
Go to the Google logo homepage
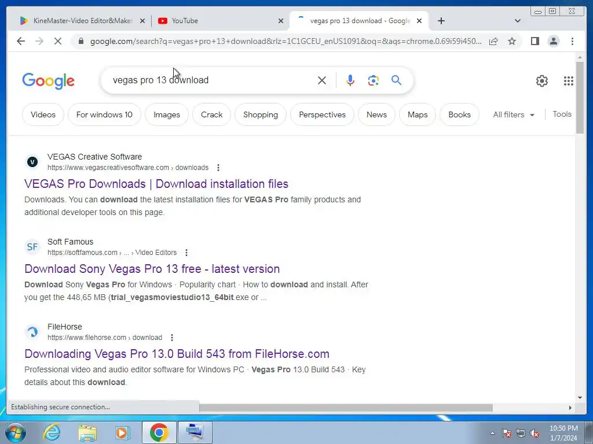coord(49,81)
